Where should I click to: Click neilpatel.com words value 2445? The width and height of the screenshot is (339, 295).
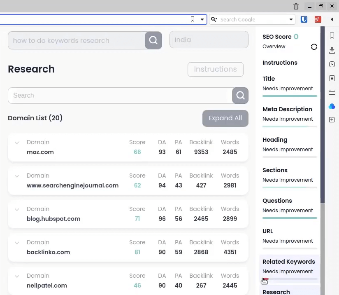[230, 286]
